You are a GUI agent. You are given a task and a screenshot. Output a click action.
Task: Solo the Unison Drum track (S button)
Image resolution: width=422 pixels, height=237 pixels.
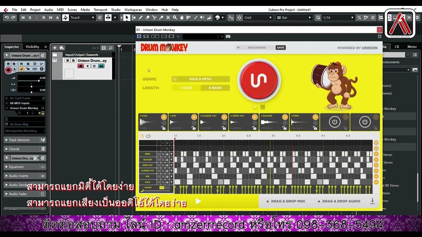73,61
